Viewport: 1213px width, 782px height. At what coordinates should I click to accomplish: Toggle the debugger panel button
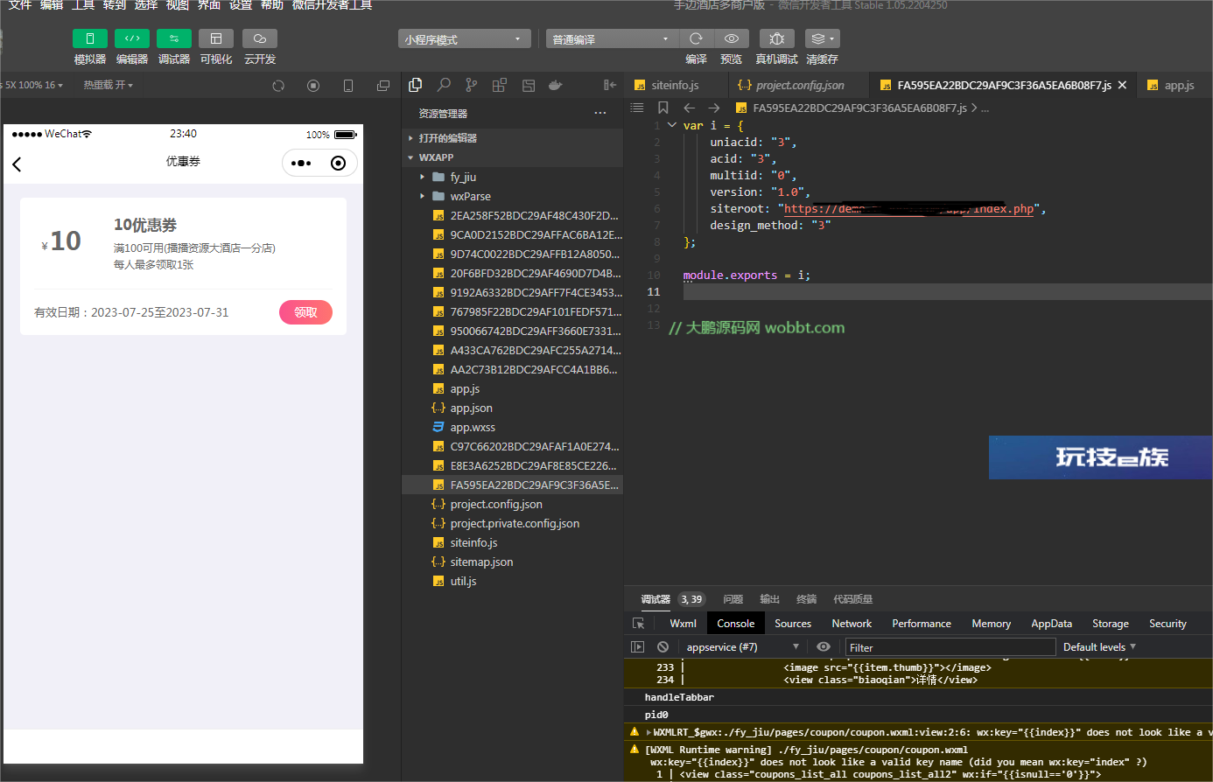pos(173,38)
